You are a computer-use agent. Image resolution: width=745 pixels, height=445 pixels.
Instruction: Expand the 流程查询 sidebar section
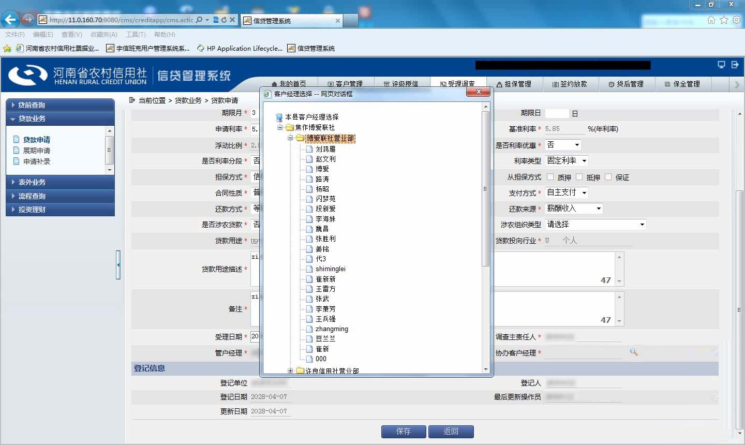60,196
